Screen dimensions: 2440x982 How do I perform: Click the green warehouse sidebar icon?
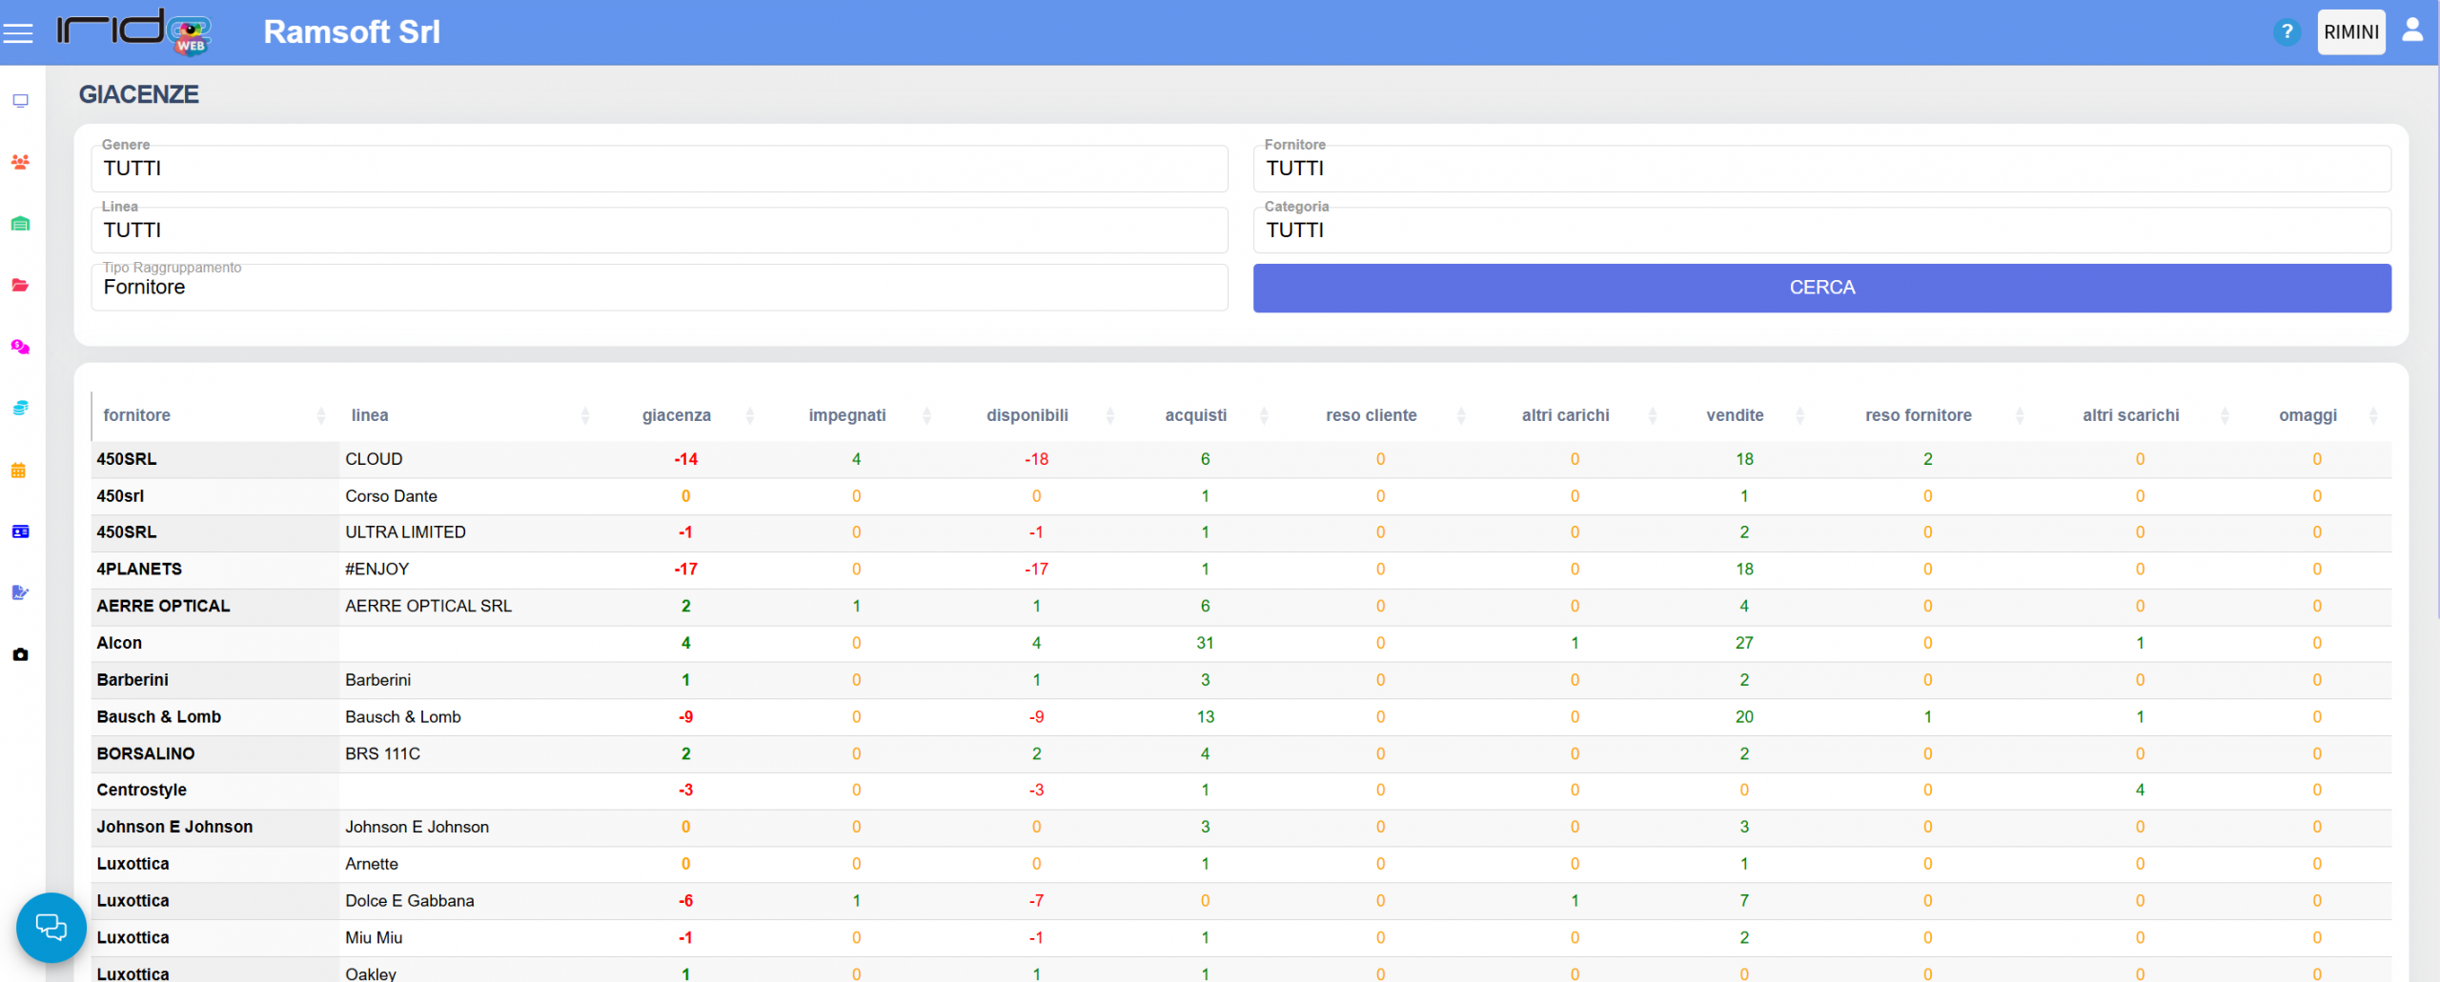point(20,224)
